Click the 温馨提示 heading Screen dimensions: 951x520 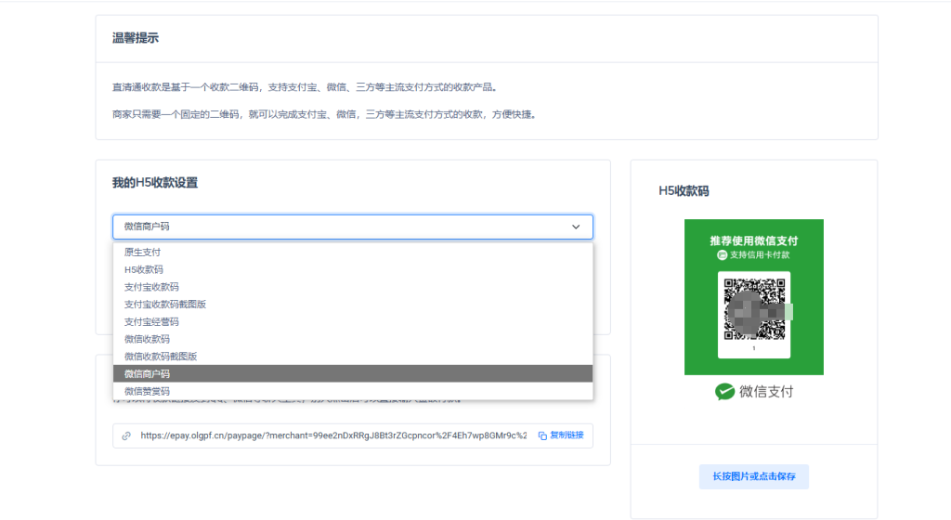click(136, 38)
